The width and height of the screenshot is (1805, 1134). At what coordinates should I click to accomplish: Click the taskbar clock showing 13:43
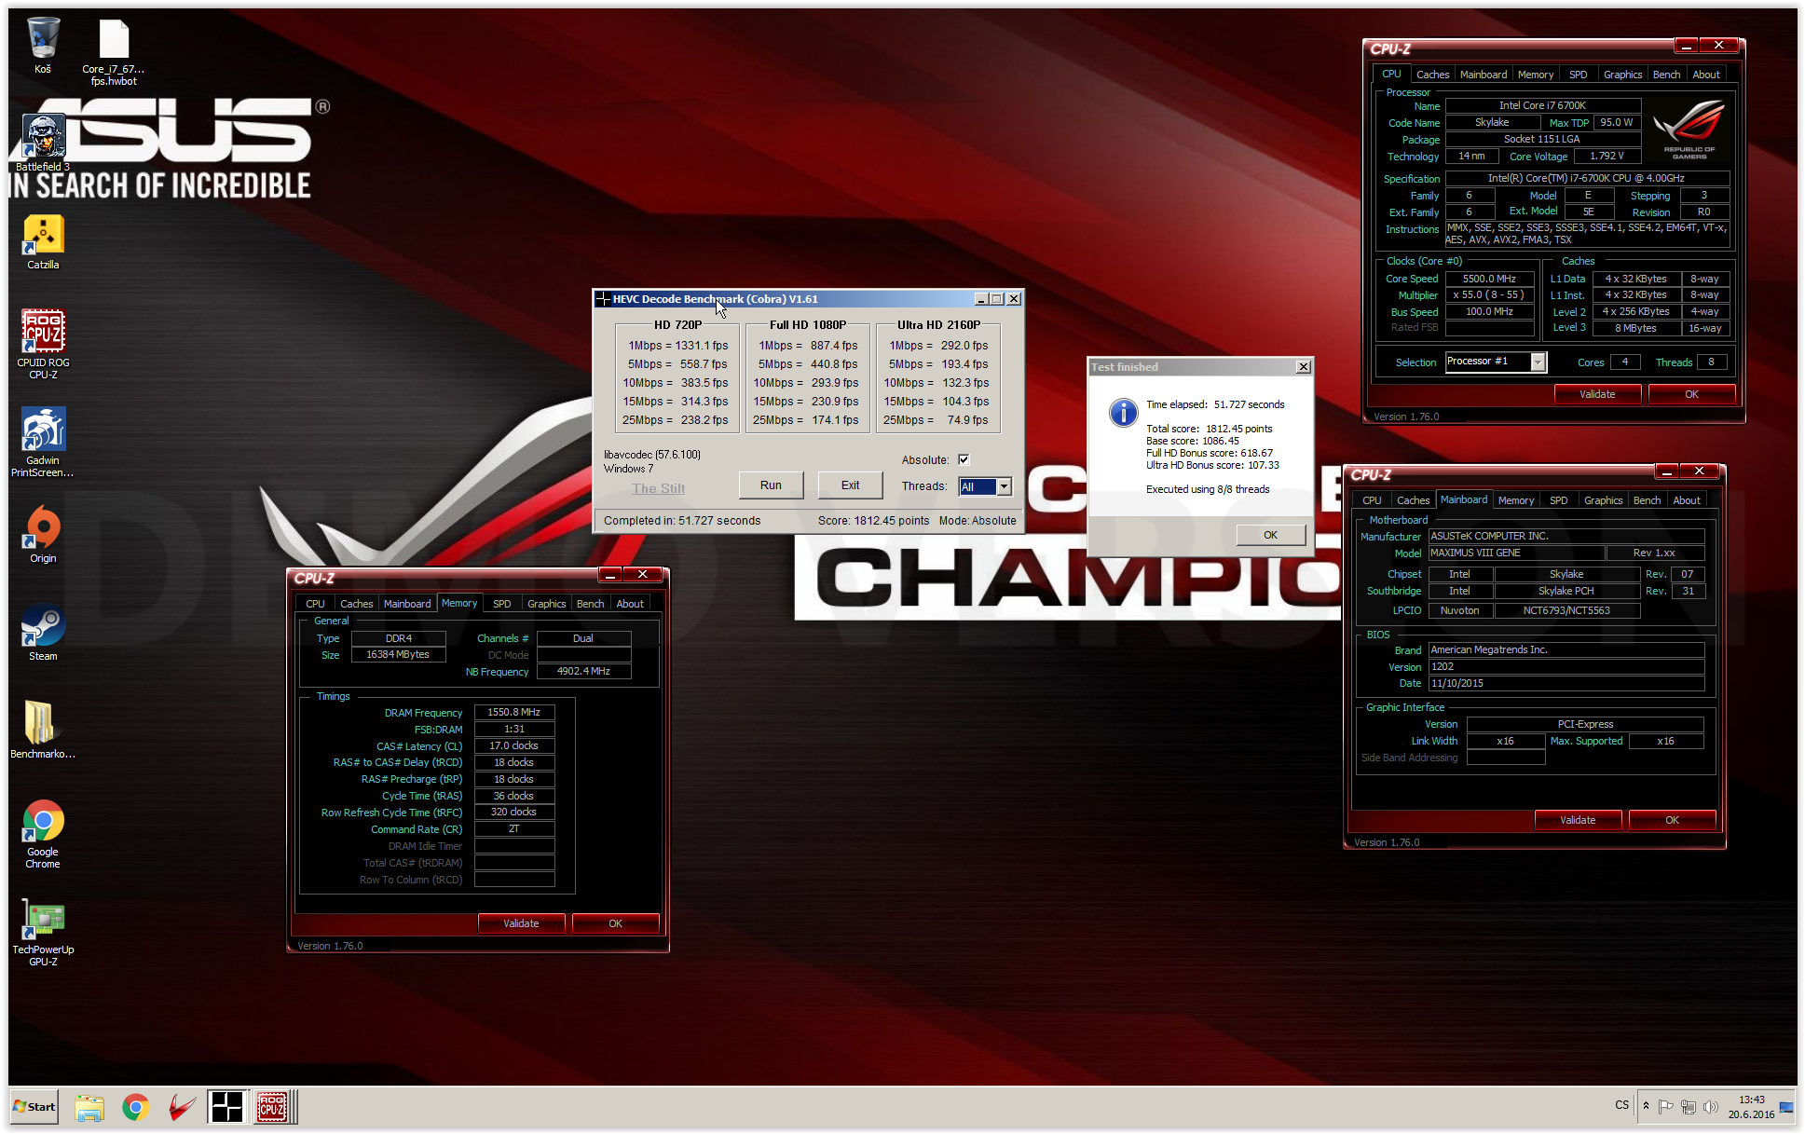(x=1751, y=1107)
